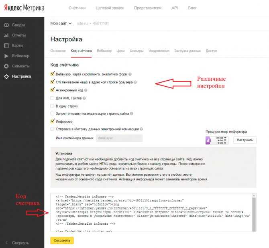
Task: Open API link in top navigation
Action: click(175, 8)
